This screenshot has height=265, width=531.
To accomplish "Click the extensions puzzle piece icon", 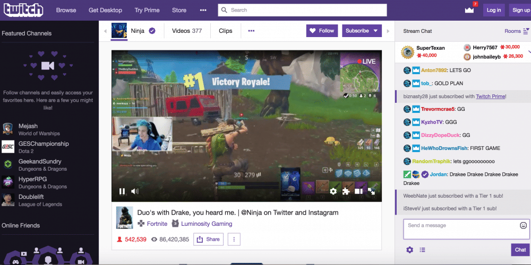I will tap(346, 191).
